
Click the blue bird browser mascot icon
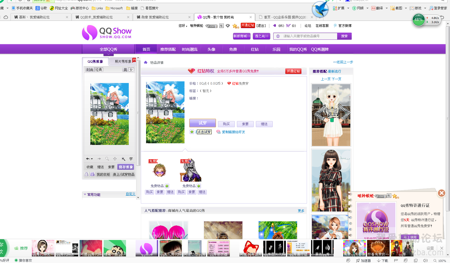click(x=320, y=9)
